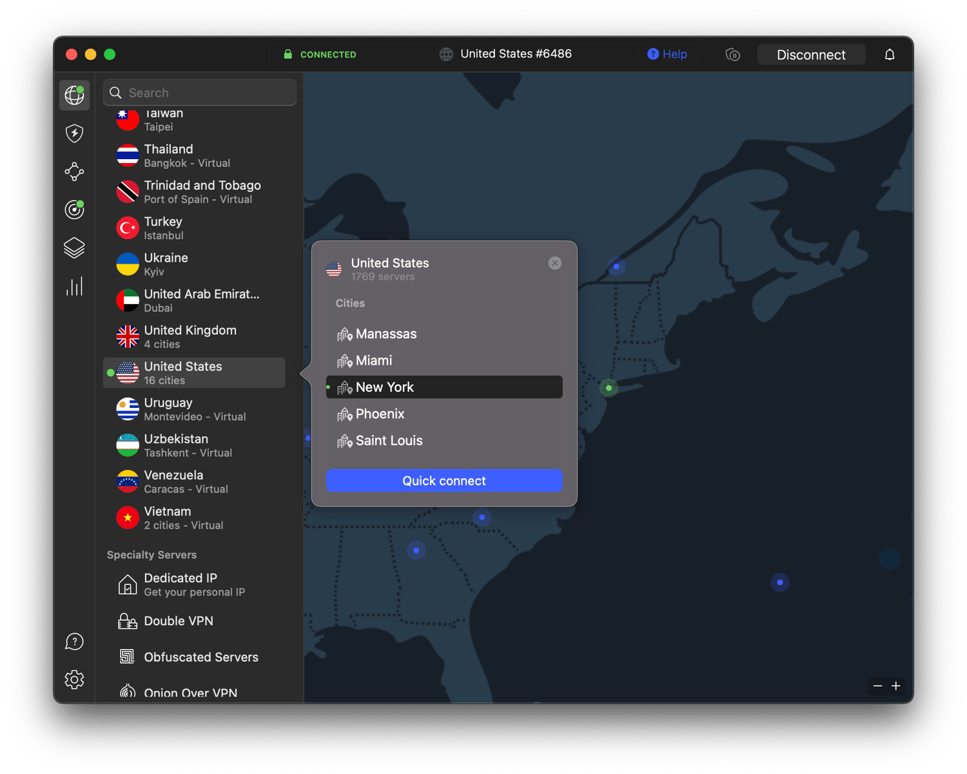Click the 'Specialty Servers' heading

(151, 555)
